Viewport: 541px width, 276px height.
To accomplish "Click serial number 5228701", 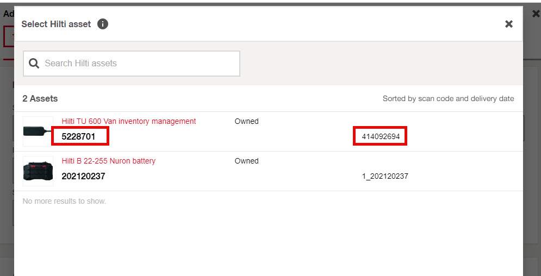I will [x=79, y=136].
